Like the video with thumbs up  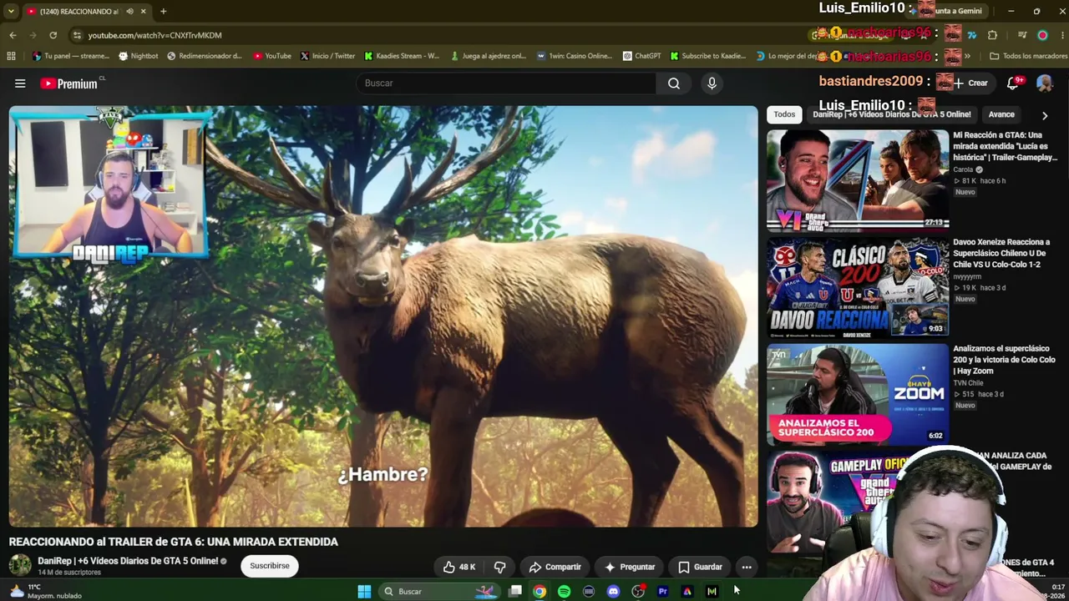point(459,567)
